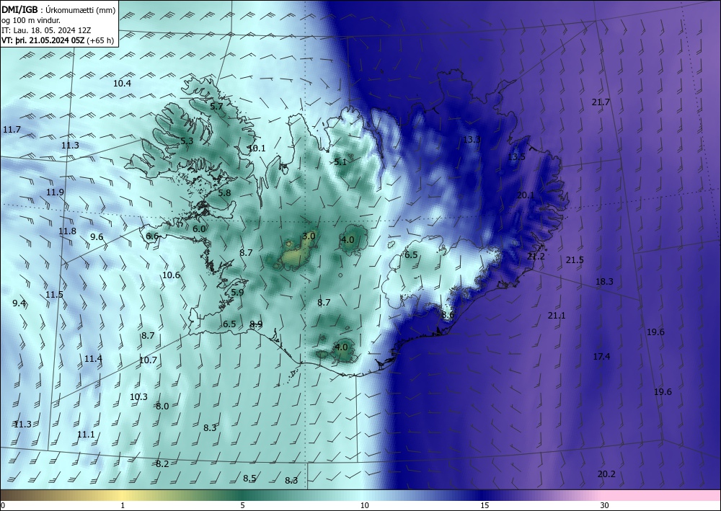
Task: Click the value 8.6 on the southeast coast
Action: coord(448,315)
